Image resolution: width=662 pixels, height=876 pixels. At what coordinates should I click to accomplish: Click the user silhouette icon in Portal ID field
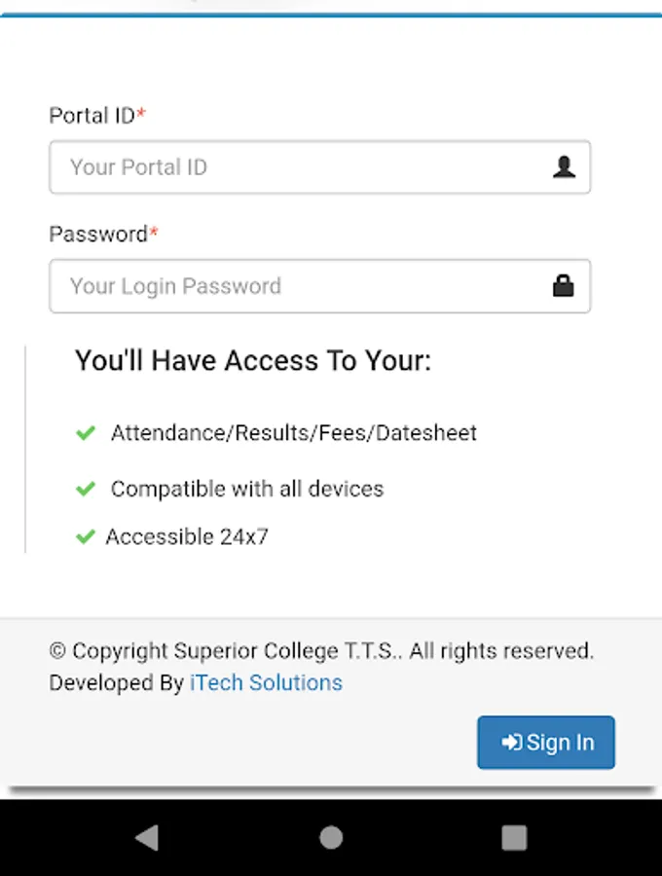(564, 167)
